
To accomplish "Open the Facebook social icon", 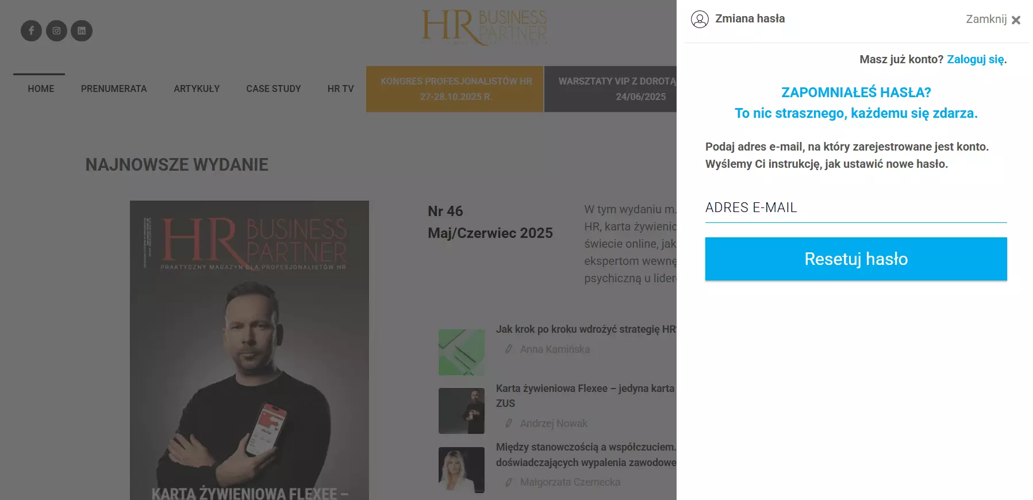I will click(31, 30).
